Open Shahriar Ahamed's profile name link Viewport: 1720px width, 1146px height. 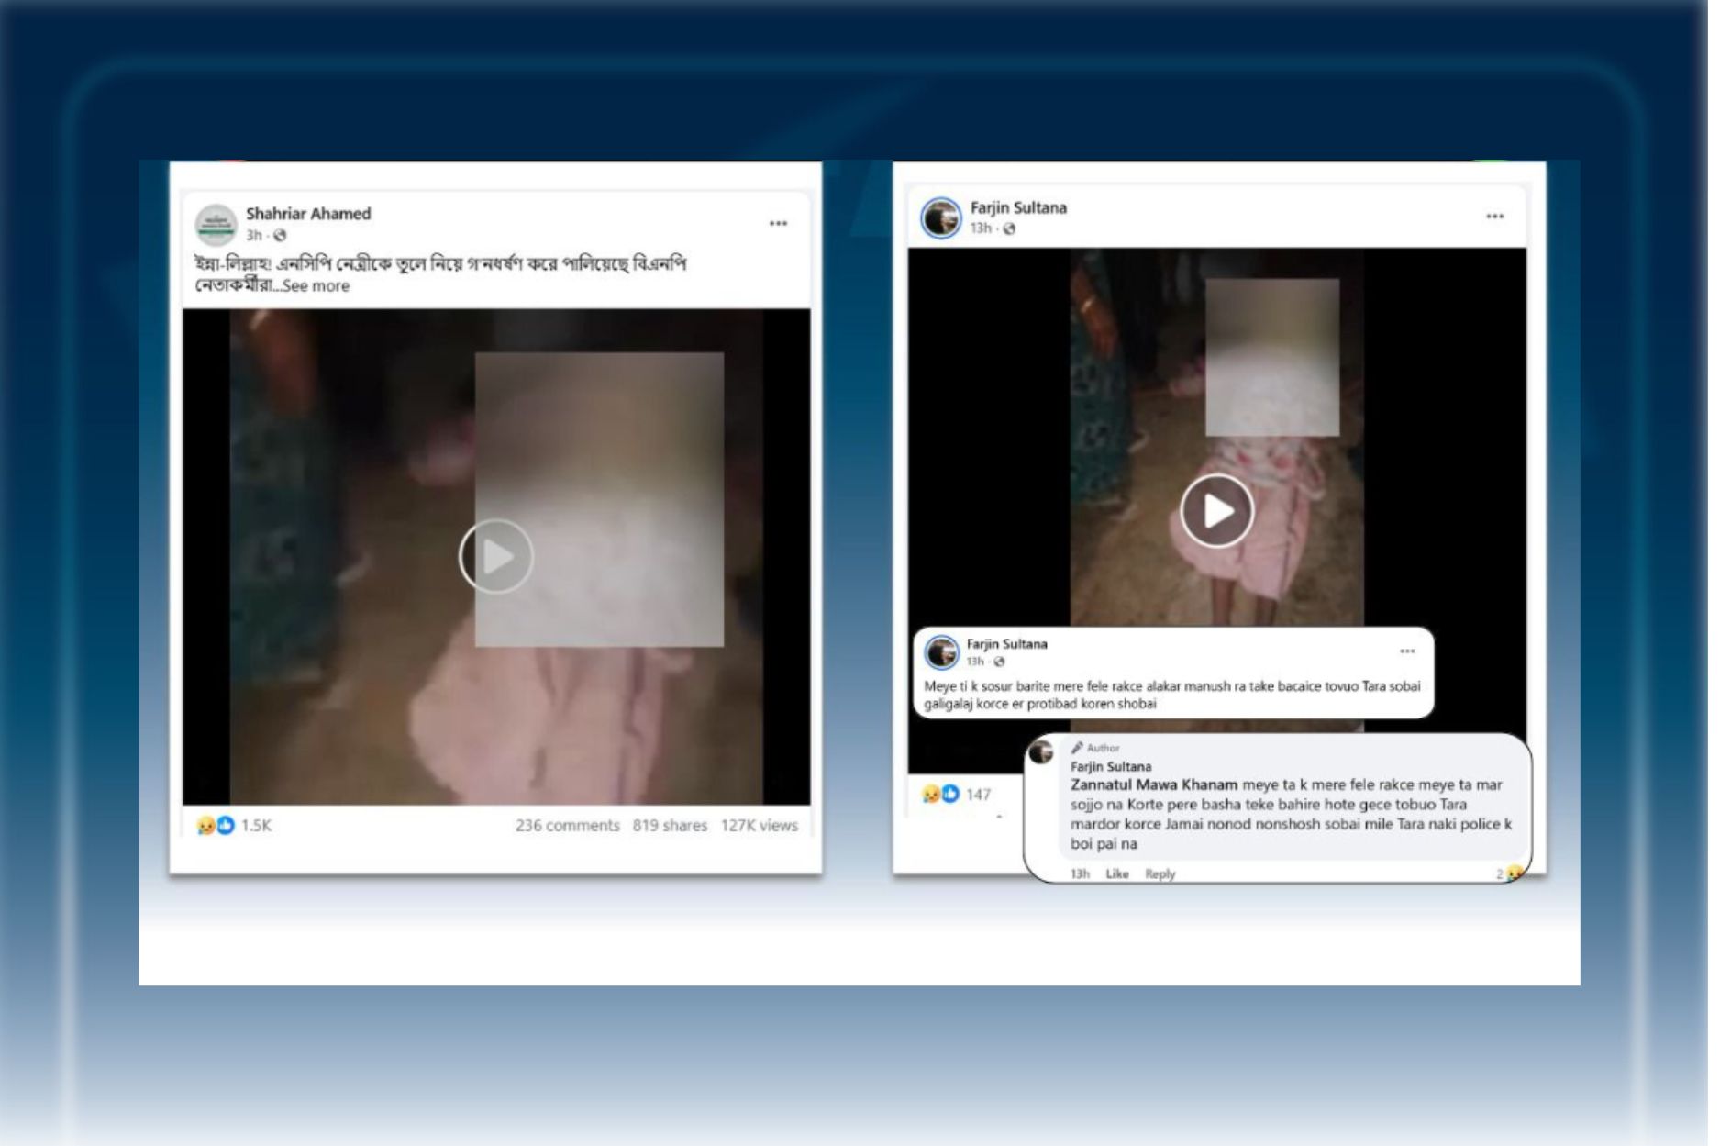[310, 215]
